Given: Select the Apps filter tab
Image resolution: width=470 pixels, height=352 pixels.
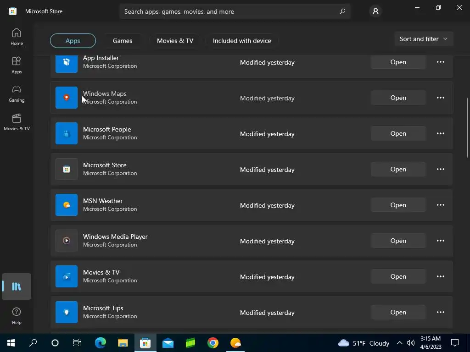Looking at the screenshot, I should 73,41.
